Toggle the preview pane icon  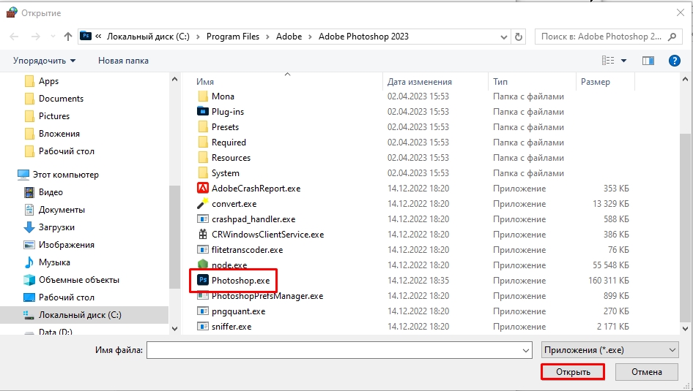(648, 61)
